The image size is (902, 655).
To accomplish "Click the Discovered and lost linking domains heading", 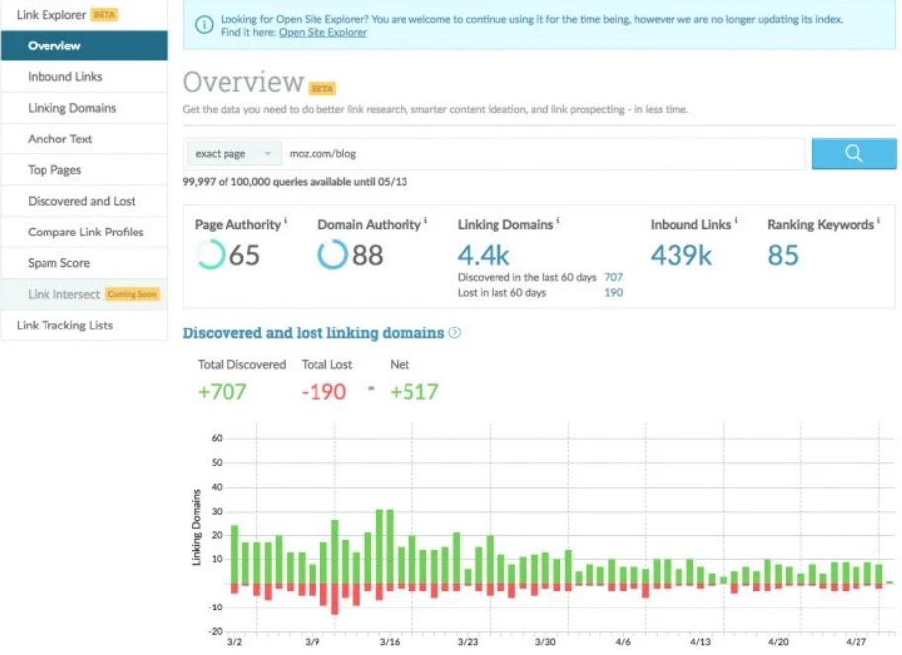I will 314,333.
